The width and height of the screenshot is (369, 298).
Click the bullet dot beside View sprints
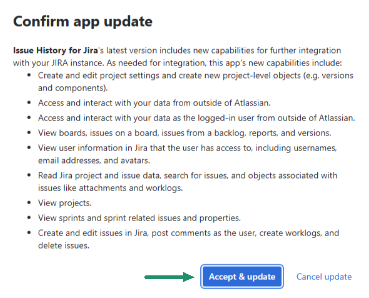click(29, 218)
